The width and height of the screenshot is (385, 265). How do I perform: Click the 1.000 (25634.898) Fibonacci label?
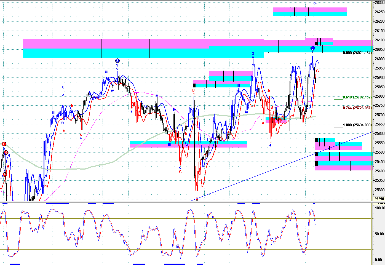pyautogui.click(x=357, y=125)
